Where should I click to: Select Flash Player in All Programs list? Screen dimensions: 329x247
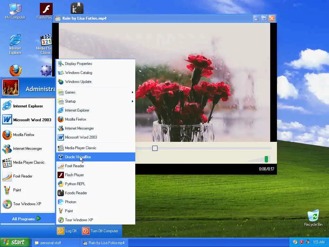[96, 175]
